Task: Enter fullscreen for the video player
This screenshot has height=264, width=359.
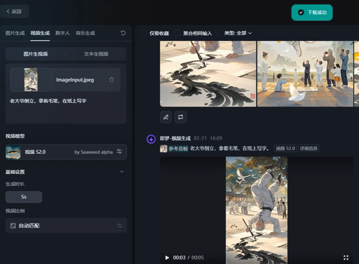Action: (346, 258)
